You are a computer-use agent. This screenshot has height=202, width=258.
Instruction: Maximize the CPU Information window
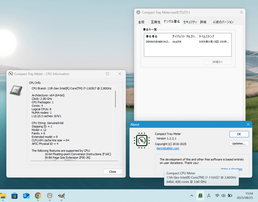[107, 74]
